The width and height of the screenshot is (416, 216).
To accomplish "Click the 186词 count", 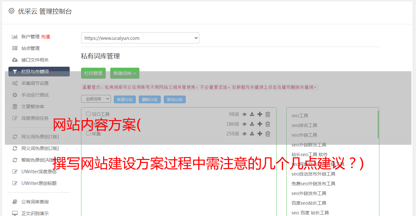I will coord(232,124).
